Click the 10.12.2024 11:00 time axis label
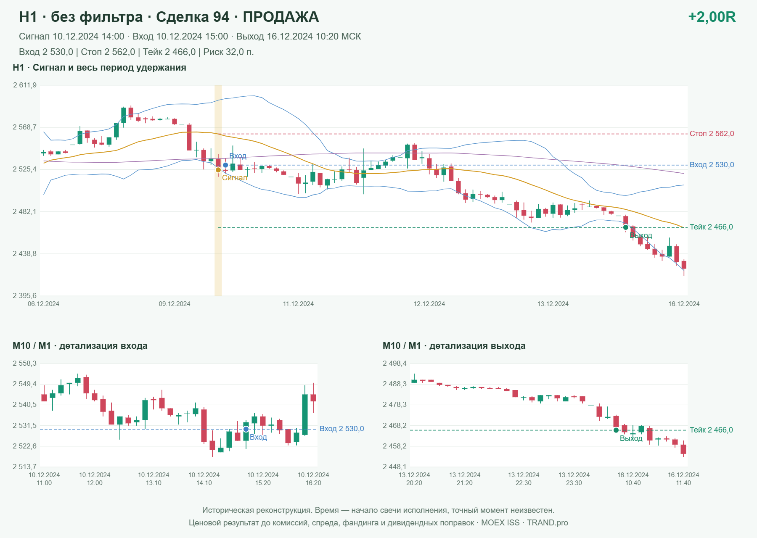The height and width of the screenshot is (538, 757). pos(44,479)
